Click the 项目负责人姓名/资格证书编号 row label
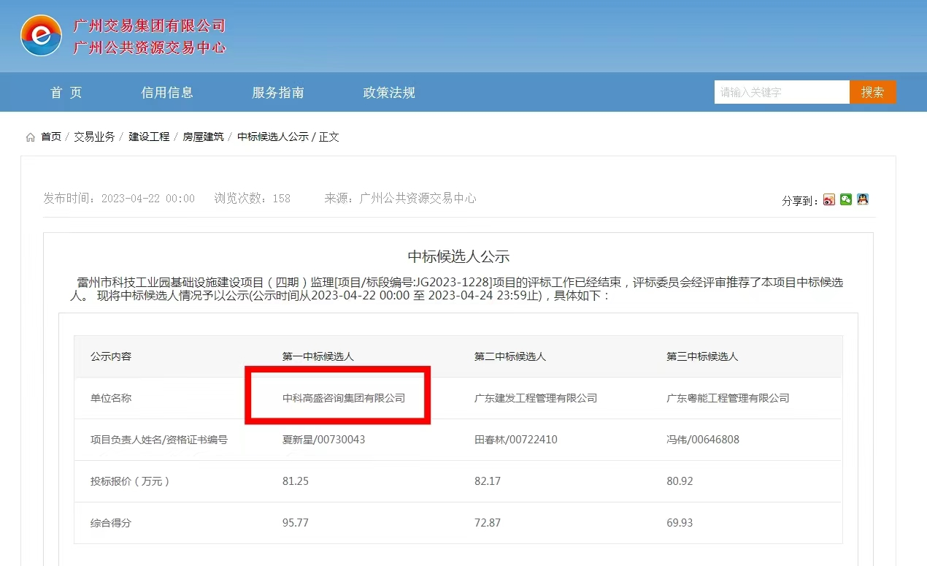 (x=159, y=440)
